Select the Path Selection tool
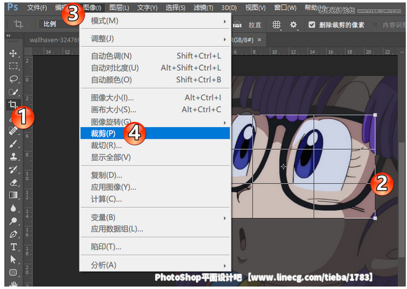The height and width of the screenshot is (289, 407). (13, 259)
